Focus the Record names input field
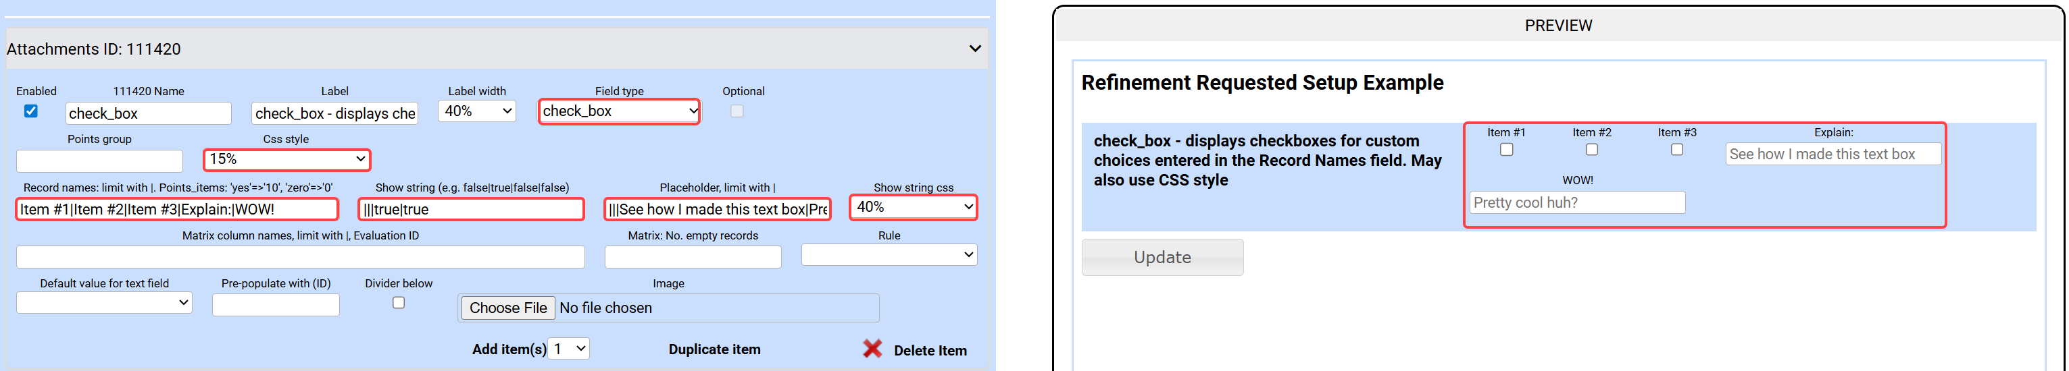 pyautogui.click(x=177, y=209)
